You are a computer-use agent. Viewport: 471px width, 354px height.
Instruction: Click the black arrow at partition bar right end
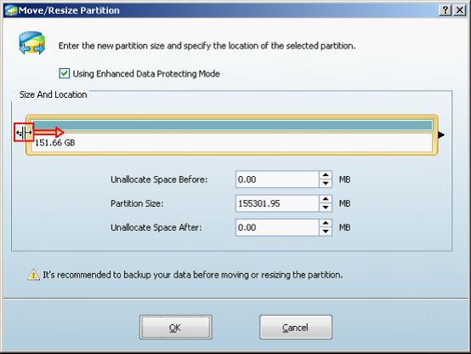click(x=441, y=134)
